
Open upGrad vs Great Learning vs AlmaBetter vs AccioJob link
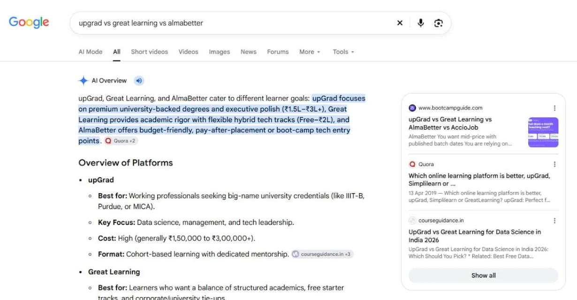coord(450,123)
